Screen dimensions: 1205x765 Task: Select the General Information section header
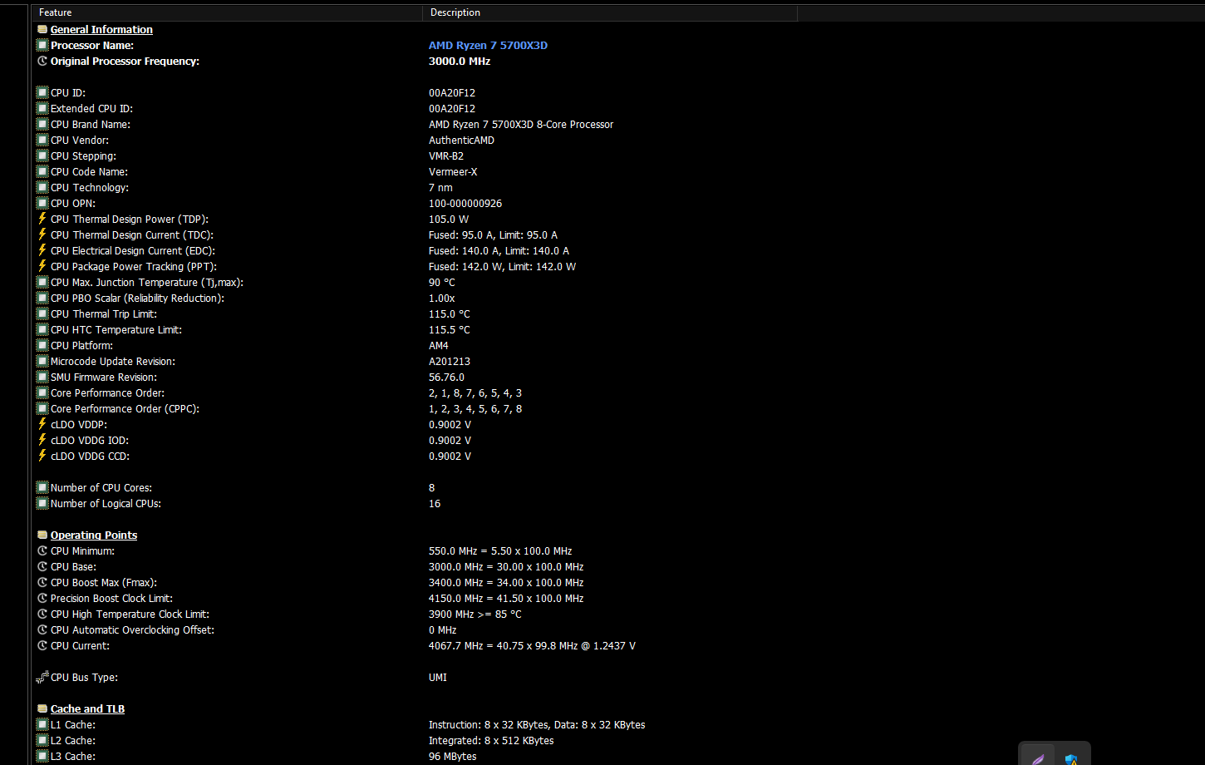[x=101, y=30]
